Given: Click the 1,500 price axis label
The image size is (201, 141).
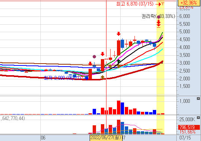Looking at the screenshot, I should [x=185, y=86].
